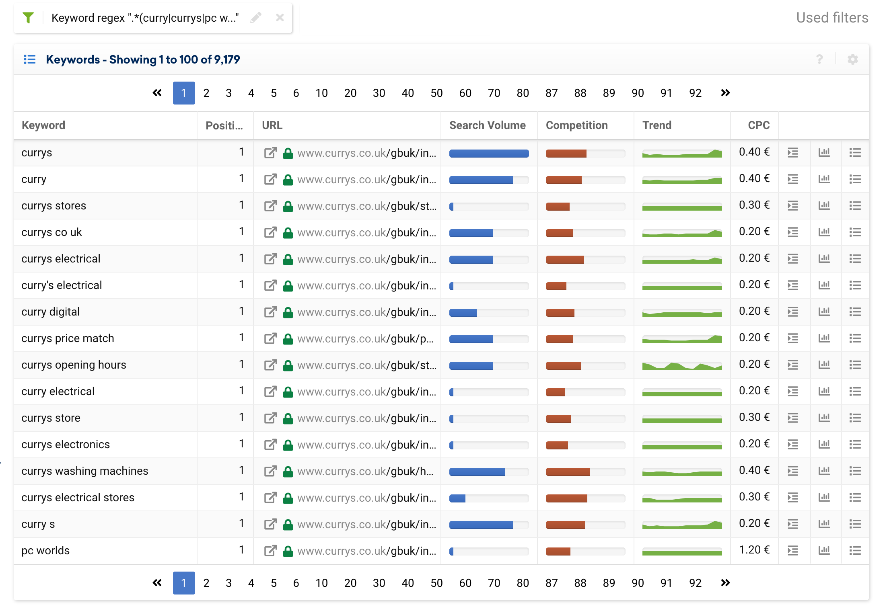The image size is (885, 615).
Task: Open help via the question mark icon
Action: point(819,59)
